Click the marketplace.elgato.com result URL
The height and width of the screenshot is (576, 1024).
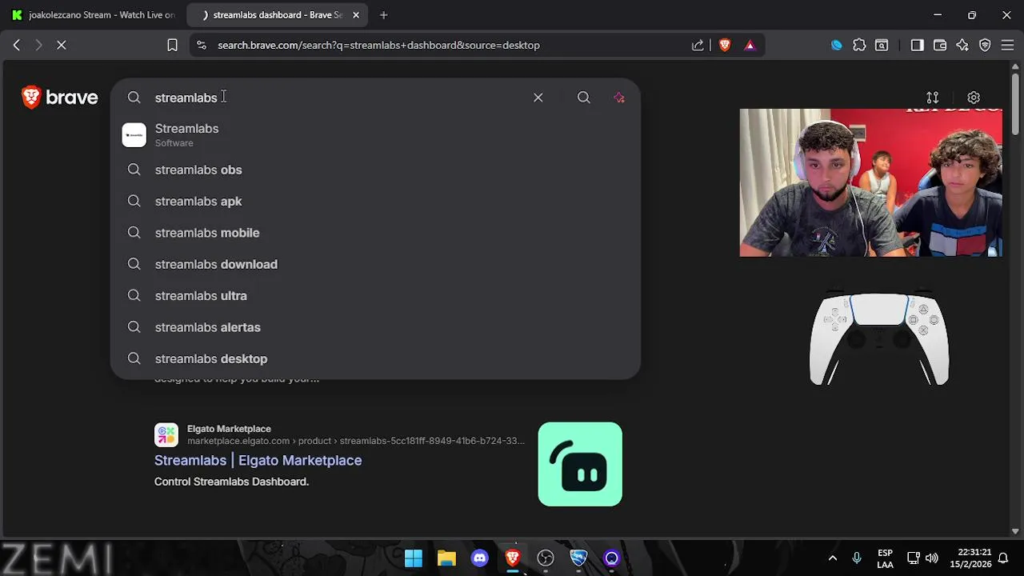pyautogui.click(x=356, y=441)
